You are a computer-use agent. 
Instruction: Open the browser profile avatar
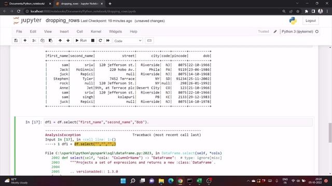(321, 11)
